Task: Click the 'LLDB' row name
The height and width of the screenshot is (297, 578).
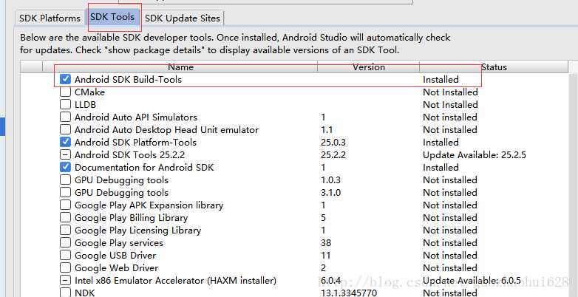Action: 85,105
